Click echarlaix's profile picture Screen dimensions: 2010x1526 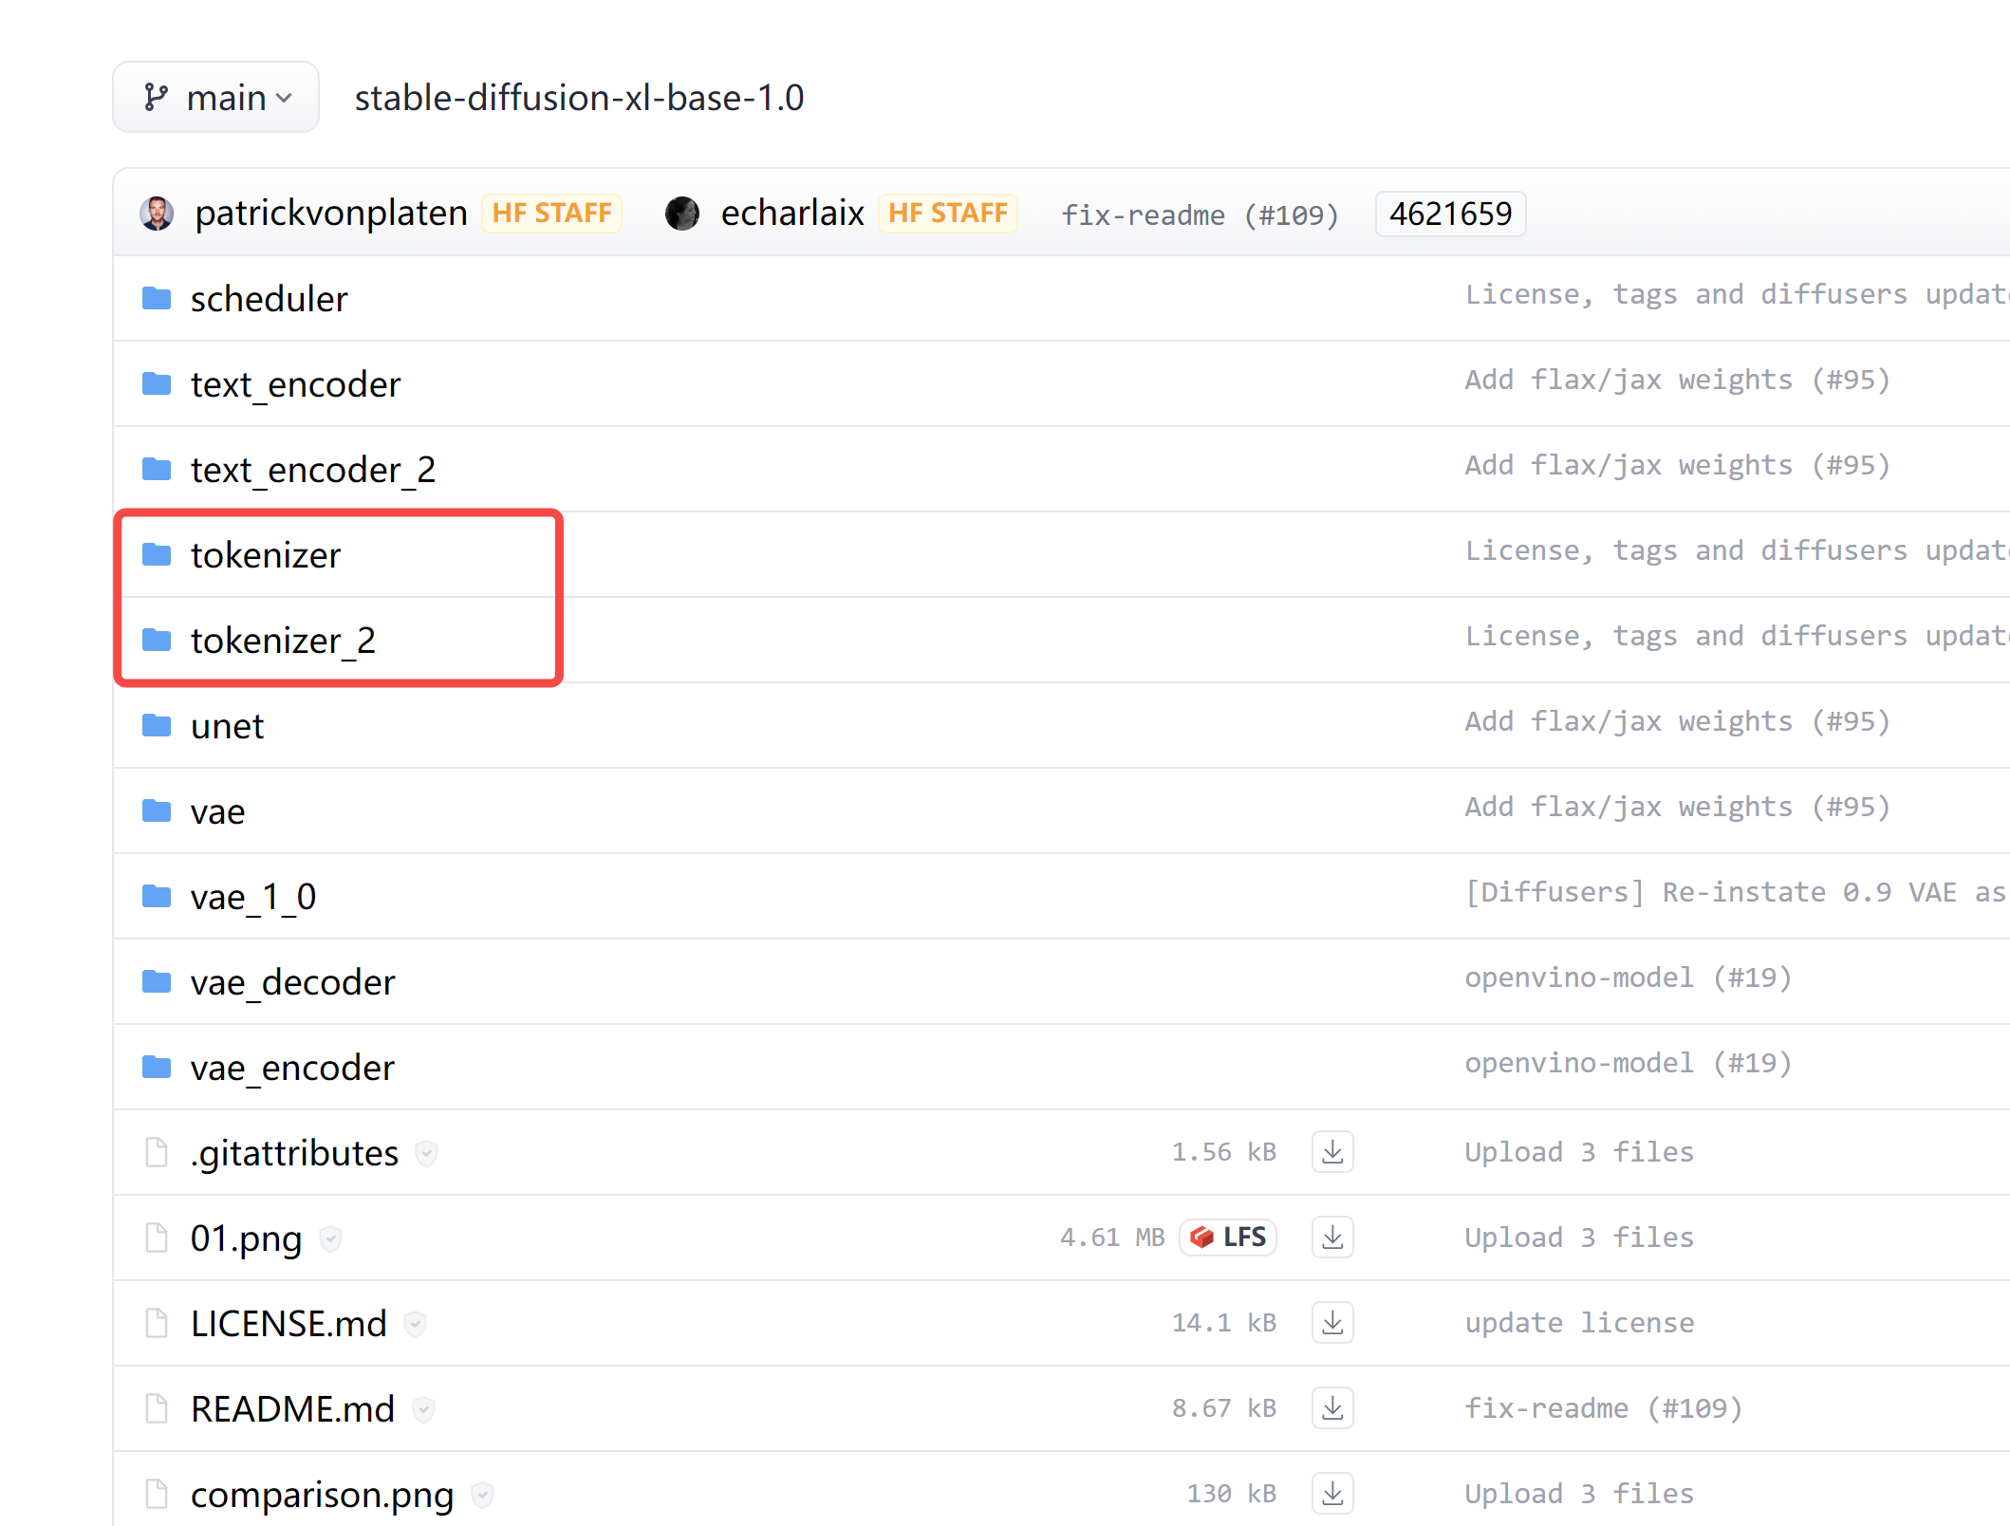pyautogui.click(x=682, y=213)
